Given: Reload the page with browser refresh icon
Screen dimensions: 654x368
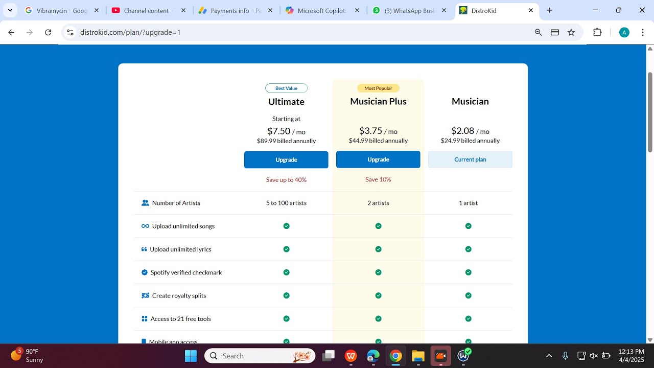Looking at the screenshot, I should pyautogui.click(x=48, y=32).
